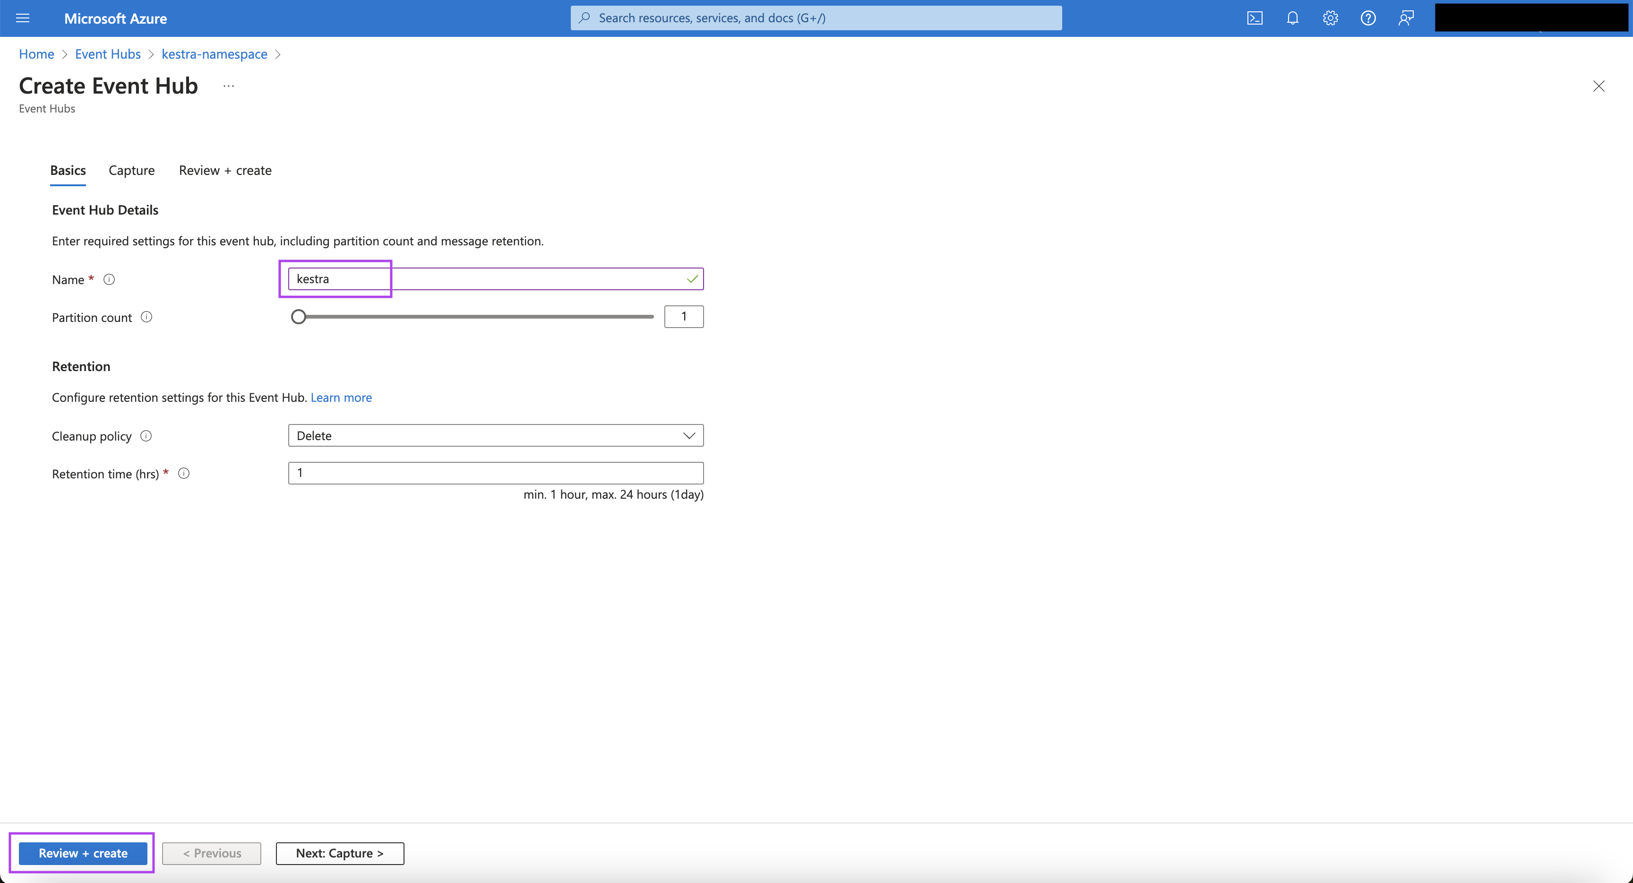Click the Retention time hours field
The height and width of the screenshot is (883, 1633).
[496, 473]
